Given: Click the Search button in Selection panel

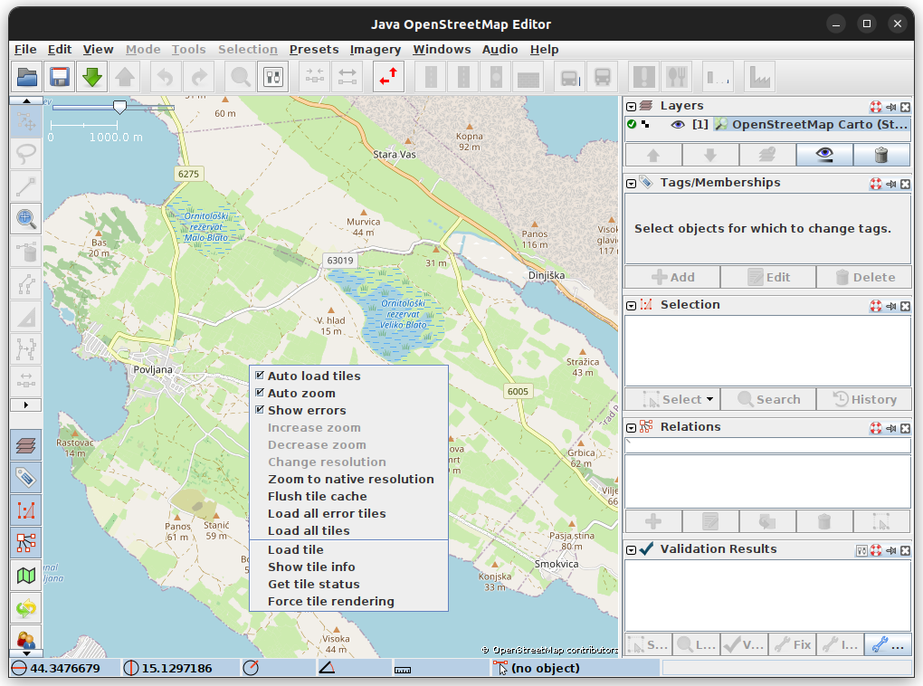Looking at the screenshot, I should (767, 399).
